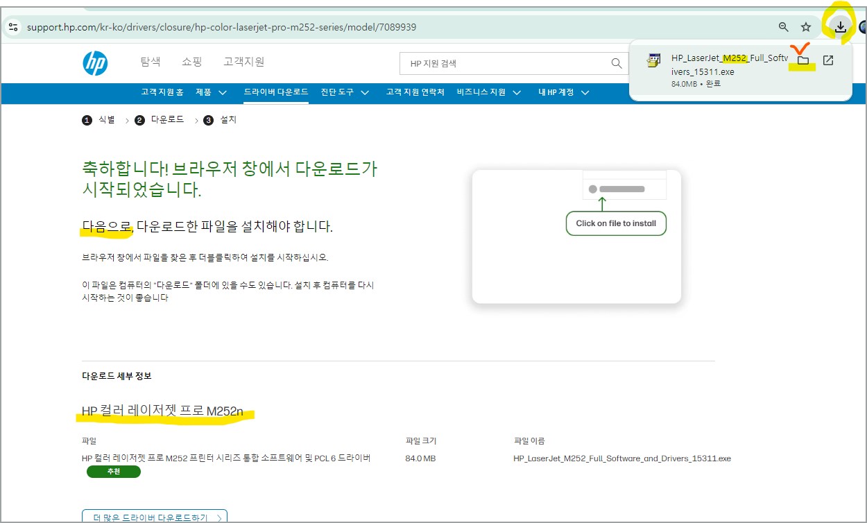The height and width of the screenshot is (523, 867).
Task: Open 고객 지원 연락처 link
Action: (x=415, y=92)
